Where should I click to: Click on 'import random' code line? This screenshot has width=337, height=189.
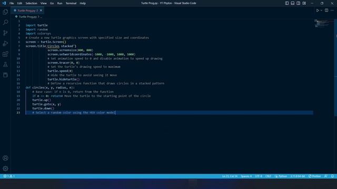pos(36,29)
